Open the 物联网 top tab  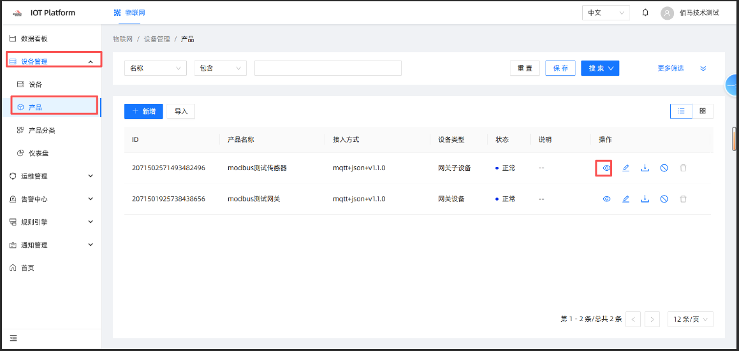129,13
